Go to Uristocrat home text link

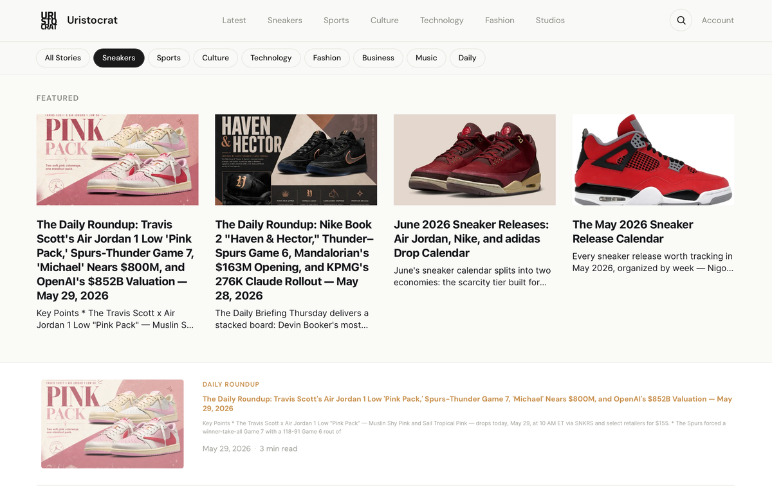point(92,21)
